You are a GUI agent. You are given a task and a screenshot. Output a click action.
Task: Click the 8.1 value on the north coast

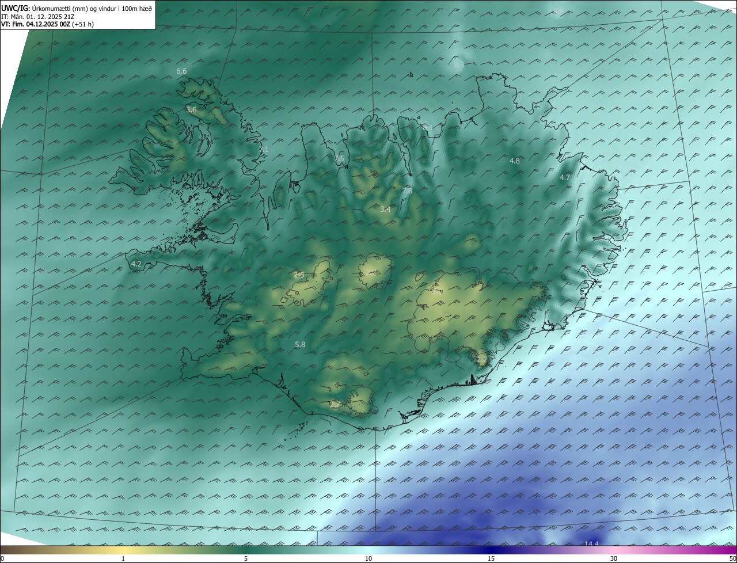pyautogui.click(x=428, y=127)
